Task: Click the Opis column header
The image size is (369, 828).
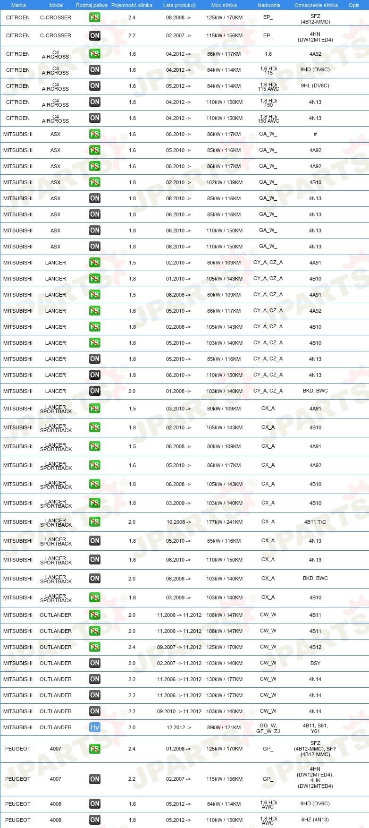Action: (x=354, y=5)
